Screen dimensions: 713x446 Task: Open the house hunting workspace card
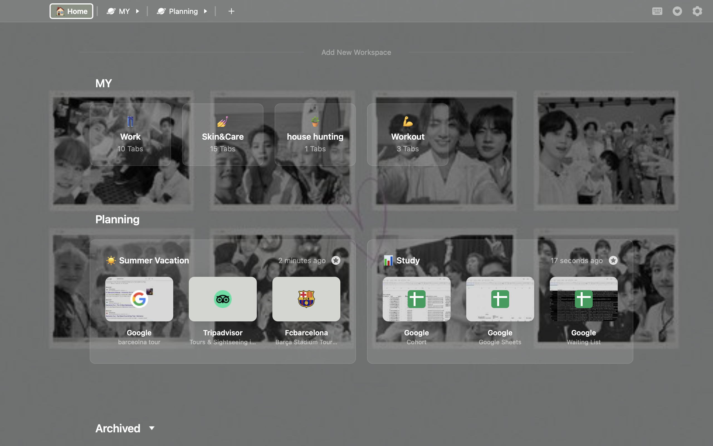315,135
